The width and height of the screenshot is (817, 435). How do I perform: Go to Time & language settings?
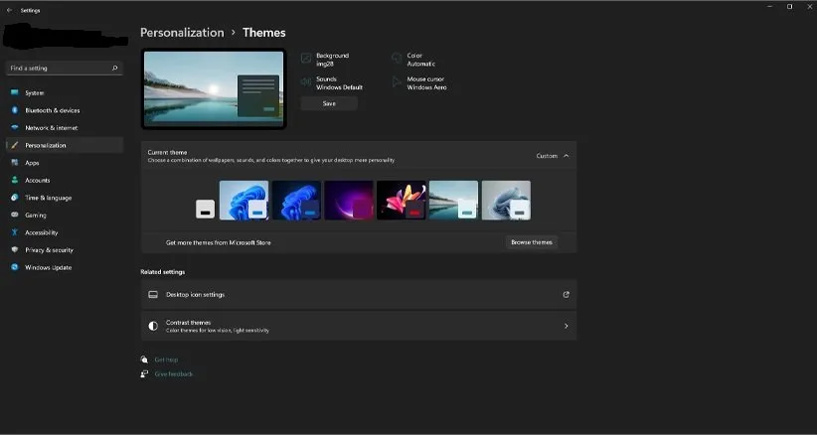coord(48,198)
